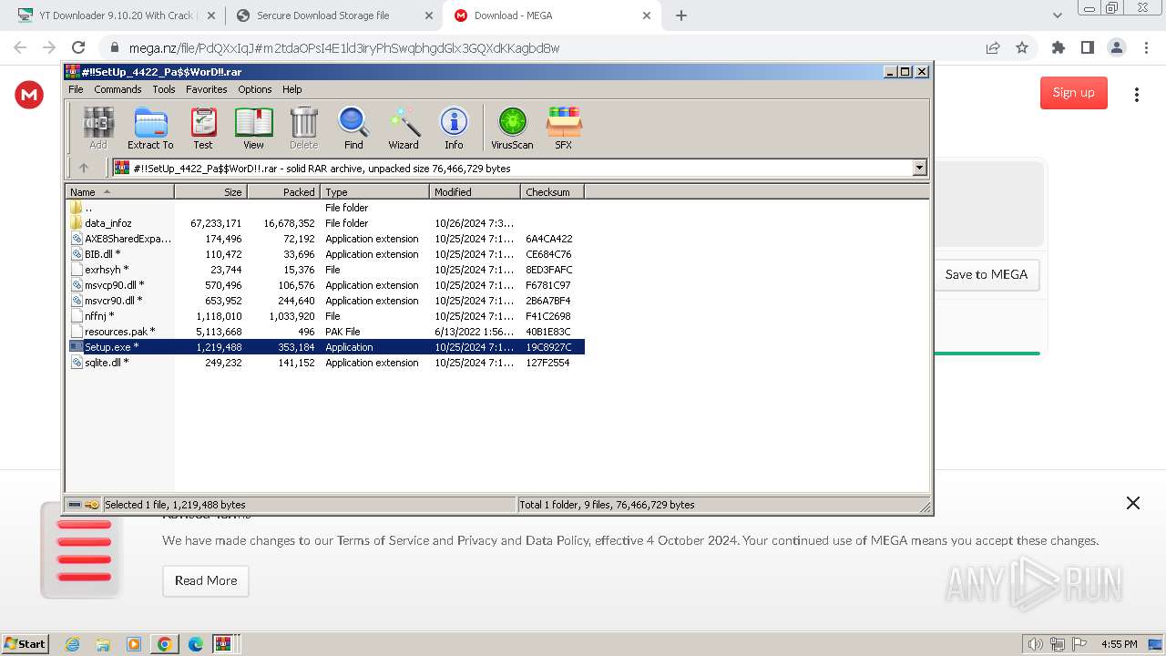Select sqlite.dll file
The height and width of the screenshot is (656, 1166).
(326, 363)
